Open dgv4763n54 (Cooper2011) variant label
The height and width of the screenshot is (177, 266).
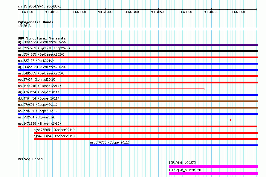pos(39,92)
